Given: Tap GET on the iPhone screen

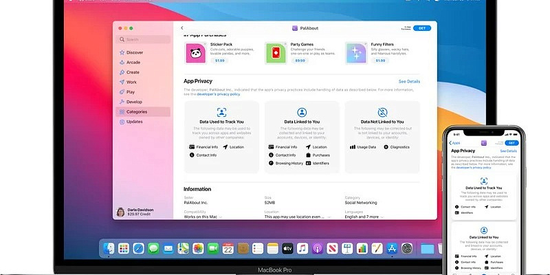Looking at the screenshot, I should click(511, 143).
